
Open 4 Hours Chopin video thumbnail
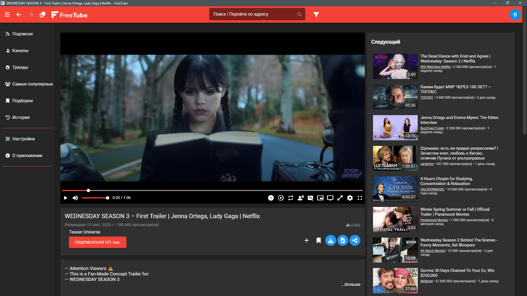[395, 189]
